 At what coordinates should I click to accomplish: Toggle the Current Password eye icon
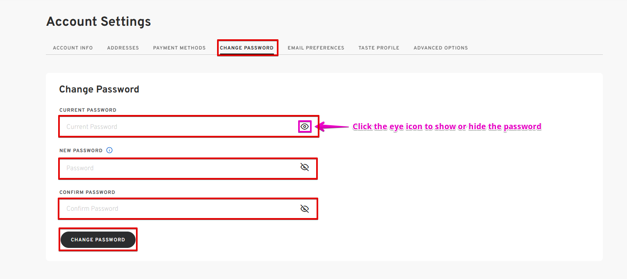pos(304,127)
